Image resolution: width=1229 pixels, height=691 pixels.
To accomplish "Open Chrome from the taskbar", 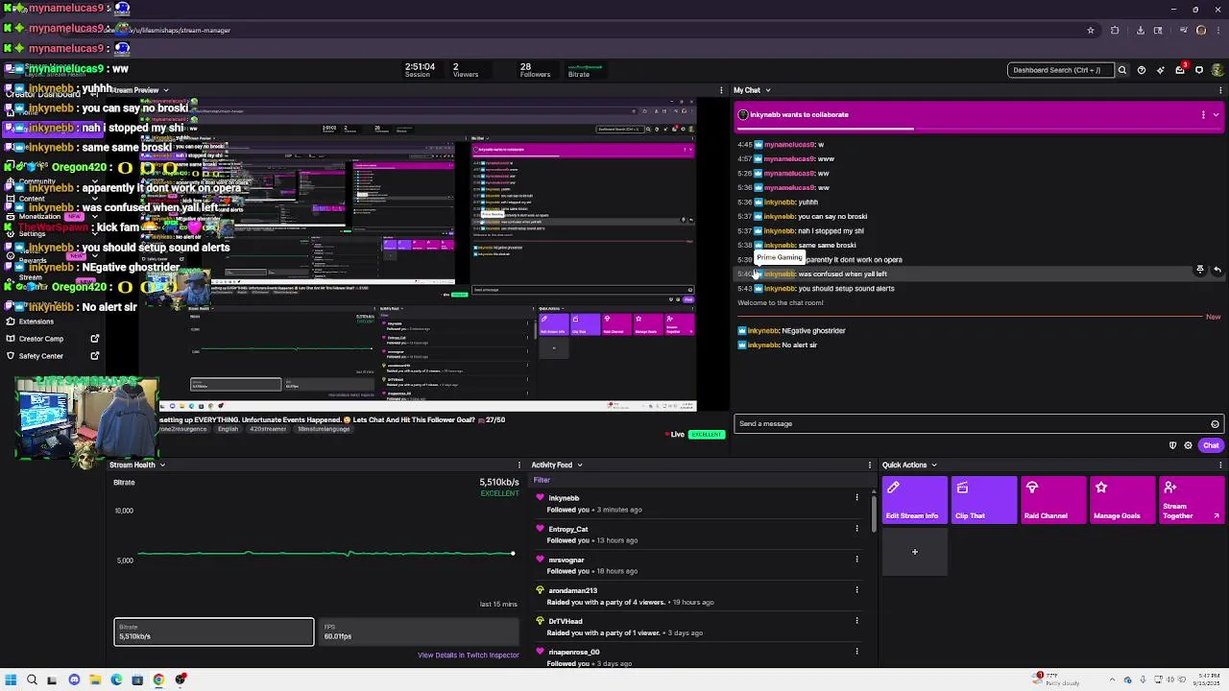I will (158, 679).
